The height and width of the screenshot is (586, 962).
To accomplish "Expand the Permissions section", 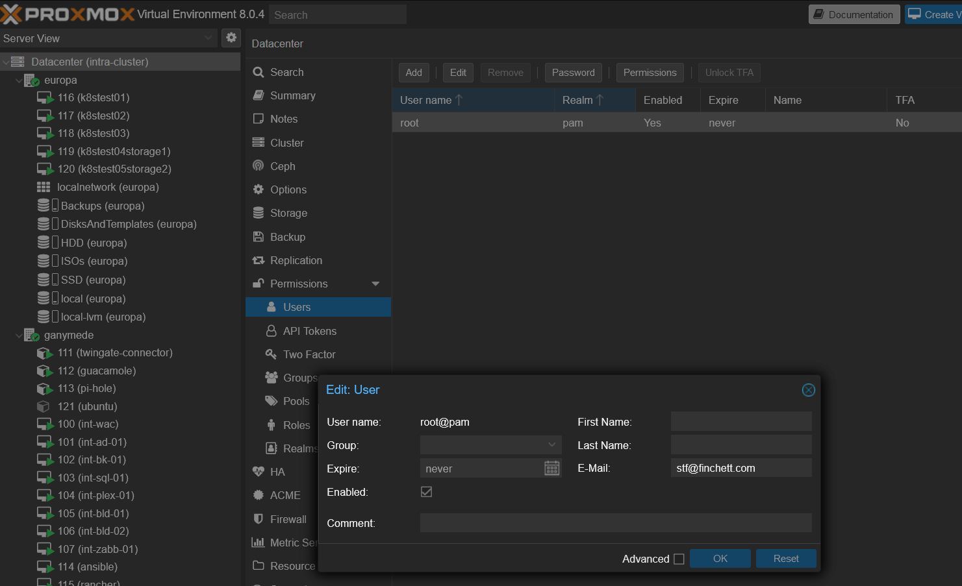I will [x=375, y=284].
